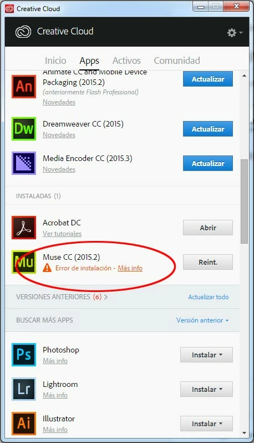Screen dimensions: 254x443
Task: Open the settings gear menu
Action: pyautogui.click(x=235, y=33)
